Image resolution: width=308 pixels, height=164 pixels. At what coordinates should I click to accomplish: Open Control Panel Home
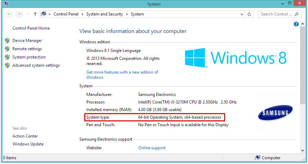tap(31, 28)
